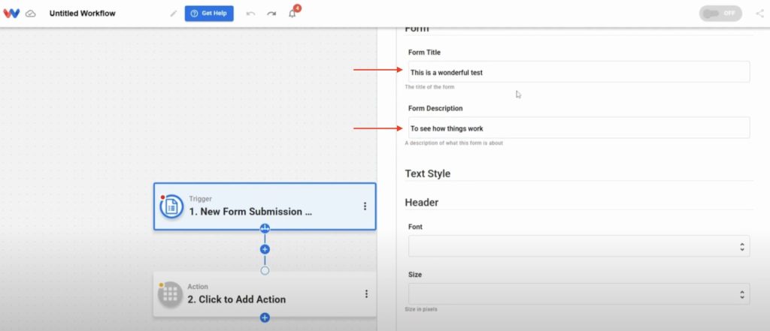Undo the last change

[250, 14]
